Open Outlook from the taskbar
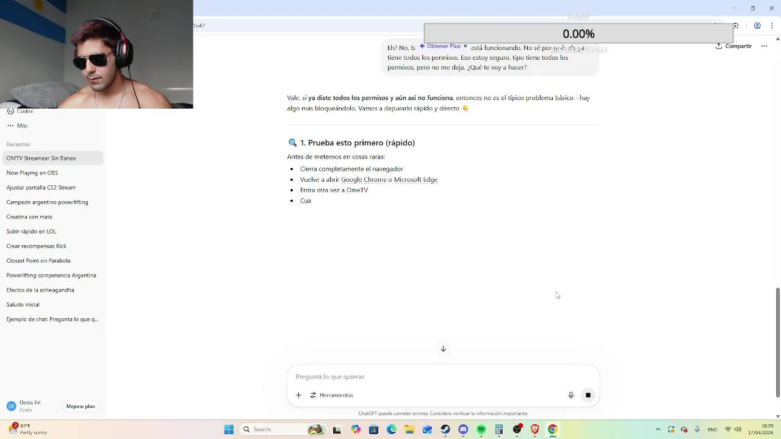The height and width of the screenshot is (439, 781). click(427, 429)
